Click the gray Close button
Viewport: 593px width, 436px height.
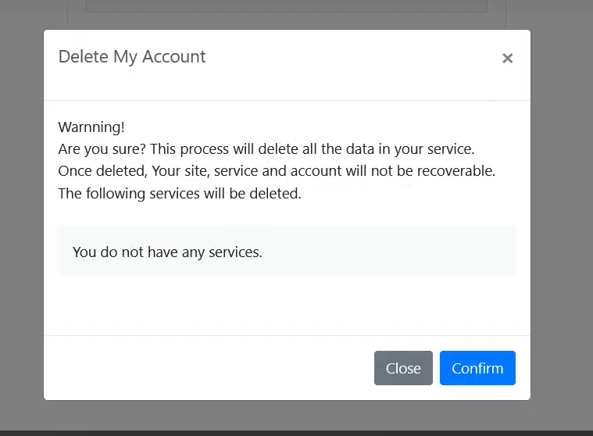click(x=403, y=368)
